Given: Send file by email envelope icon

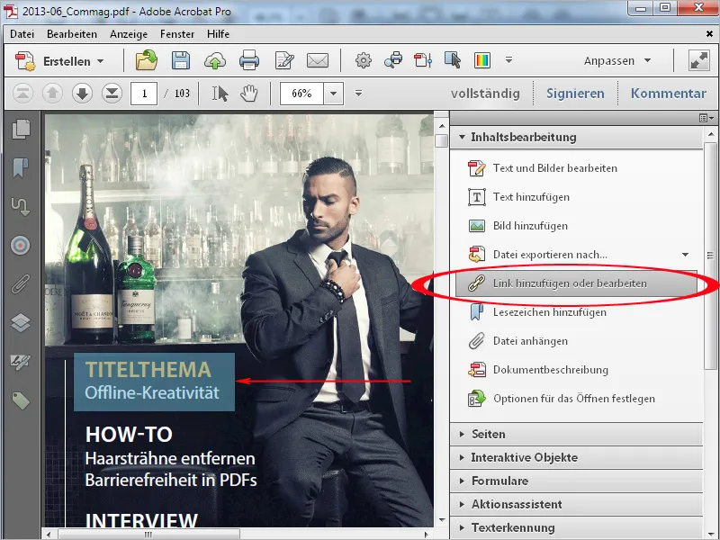Looking at the screenshot, I should coord(318,60).
